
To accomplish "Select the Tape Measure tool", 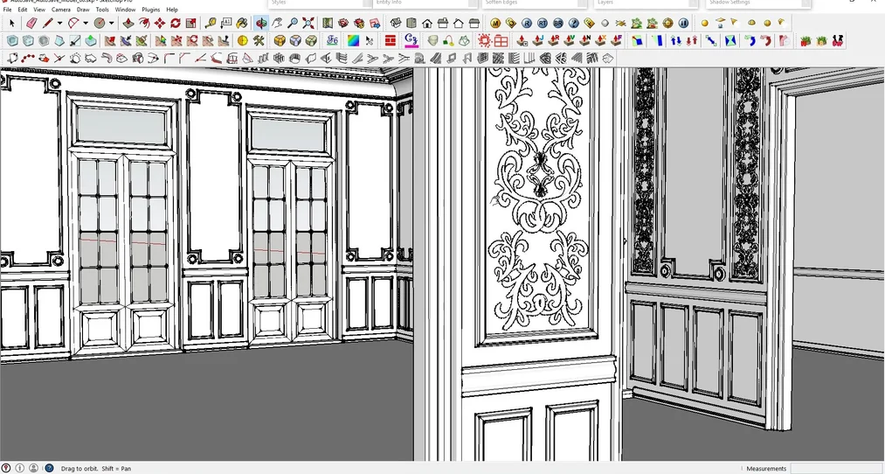I will tap(211, 23).
